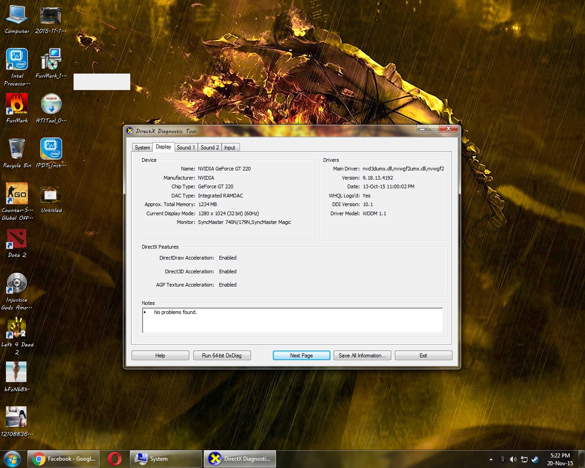585x468 pixels.
Task: Click the Exit button
Action: (424, 356)
